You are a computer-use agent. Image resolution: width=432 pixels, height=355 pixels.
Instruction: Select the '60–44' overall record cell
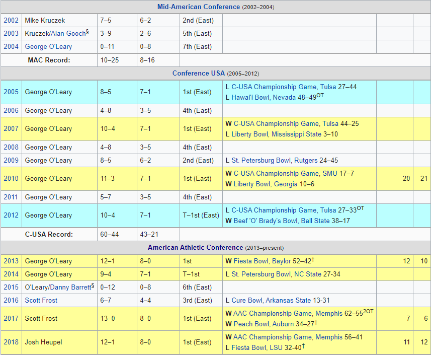117,235
